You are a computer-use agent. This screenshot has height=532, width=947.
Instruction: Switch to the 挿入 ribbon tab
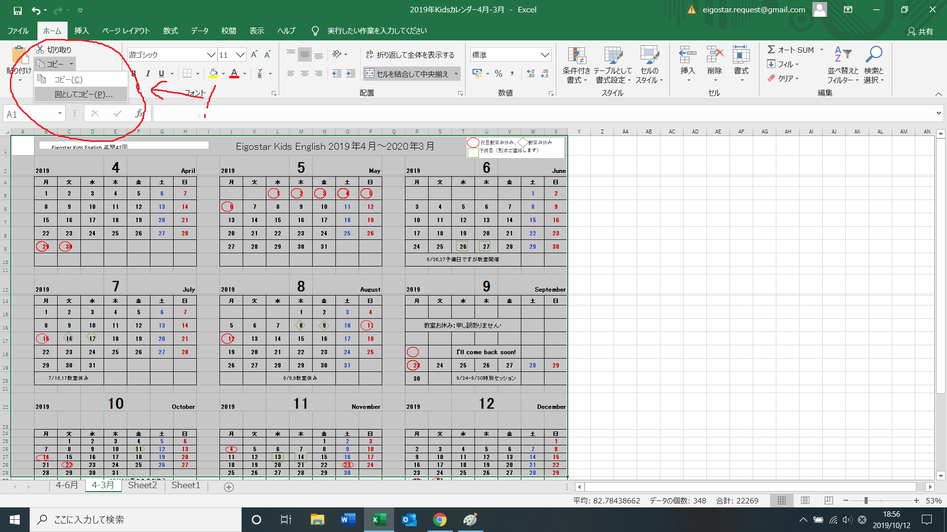point(81,31)
